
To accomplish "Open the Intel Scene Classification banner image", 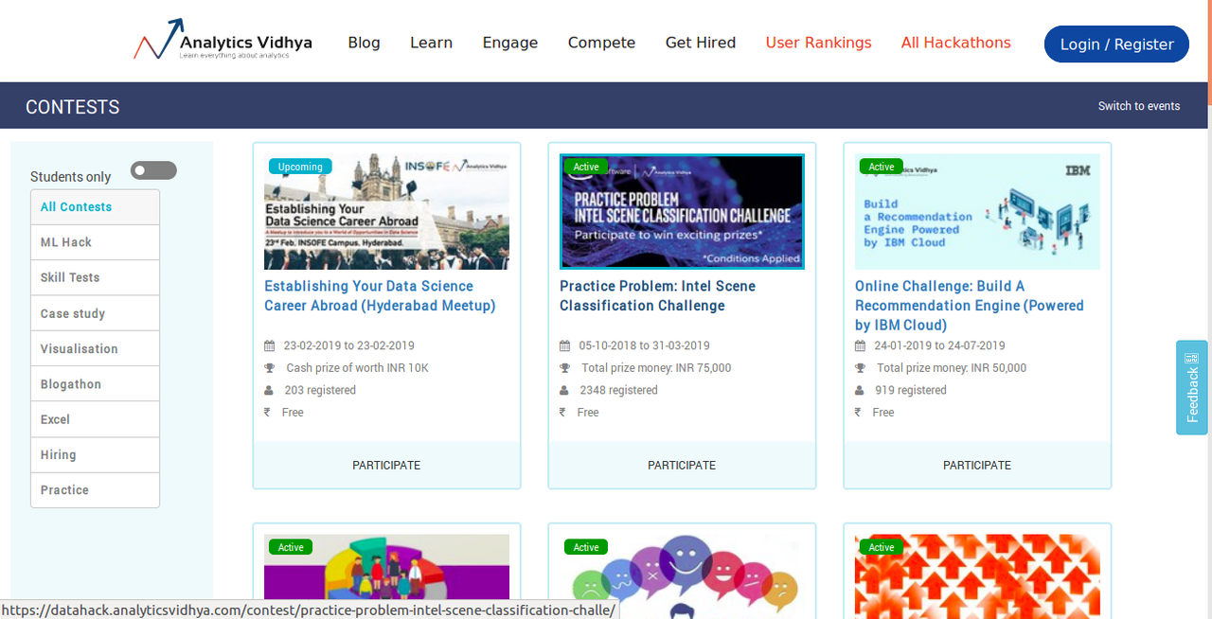I will (682, 212).
